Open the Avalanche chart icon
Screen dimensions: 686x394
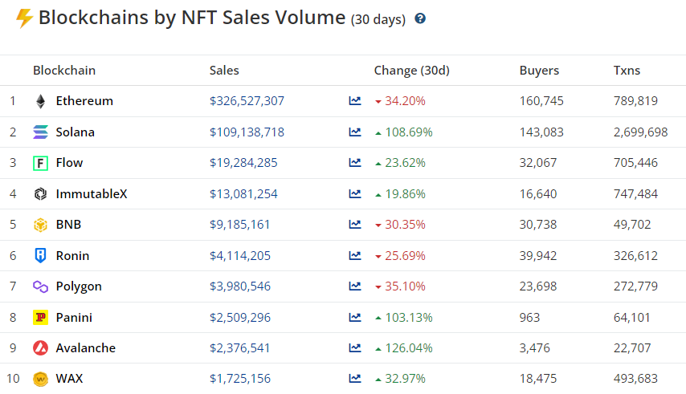coord(355,348)
